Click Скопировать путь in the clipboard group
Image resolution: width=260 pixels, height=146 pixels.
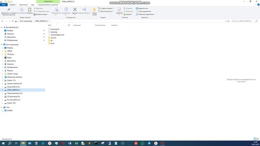coord(41,11)
